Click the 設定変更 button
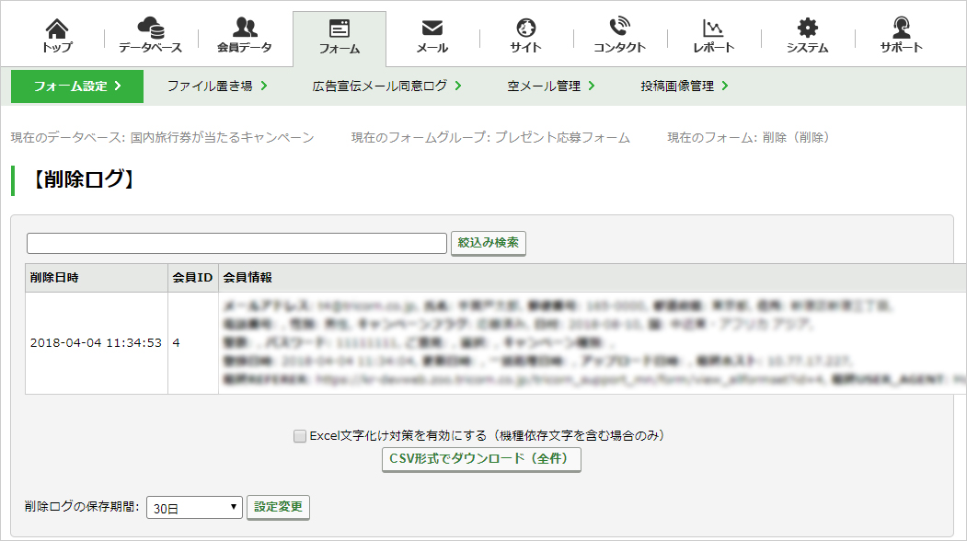This screenshot has width=967, height=541. [278, 507]
